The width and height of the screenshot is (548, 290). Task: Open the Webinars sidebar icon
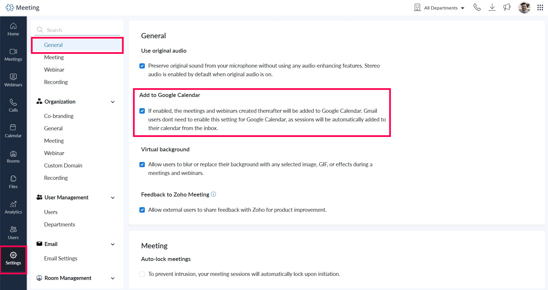coord(13,80)
